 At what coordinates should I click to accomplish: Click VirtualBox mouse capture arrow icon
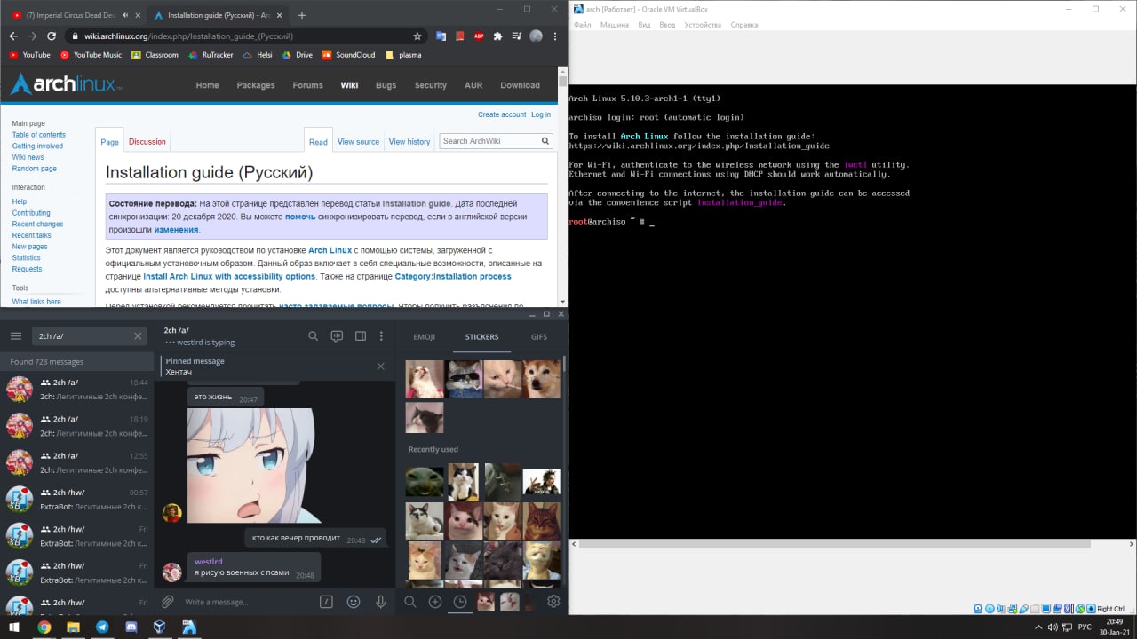1079,609
